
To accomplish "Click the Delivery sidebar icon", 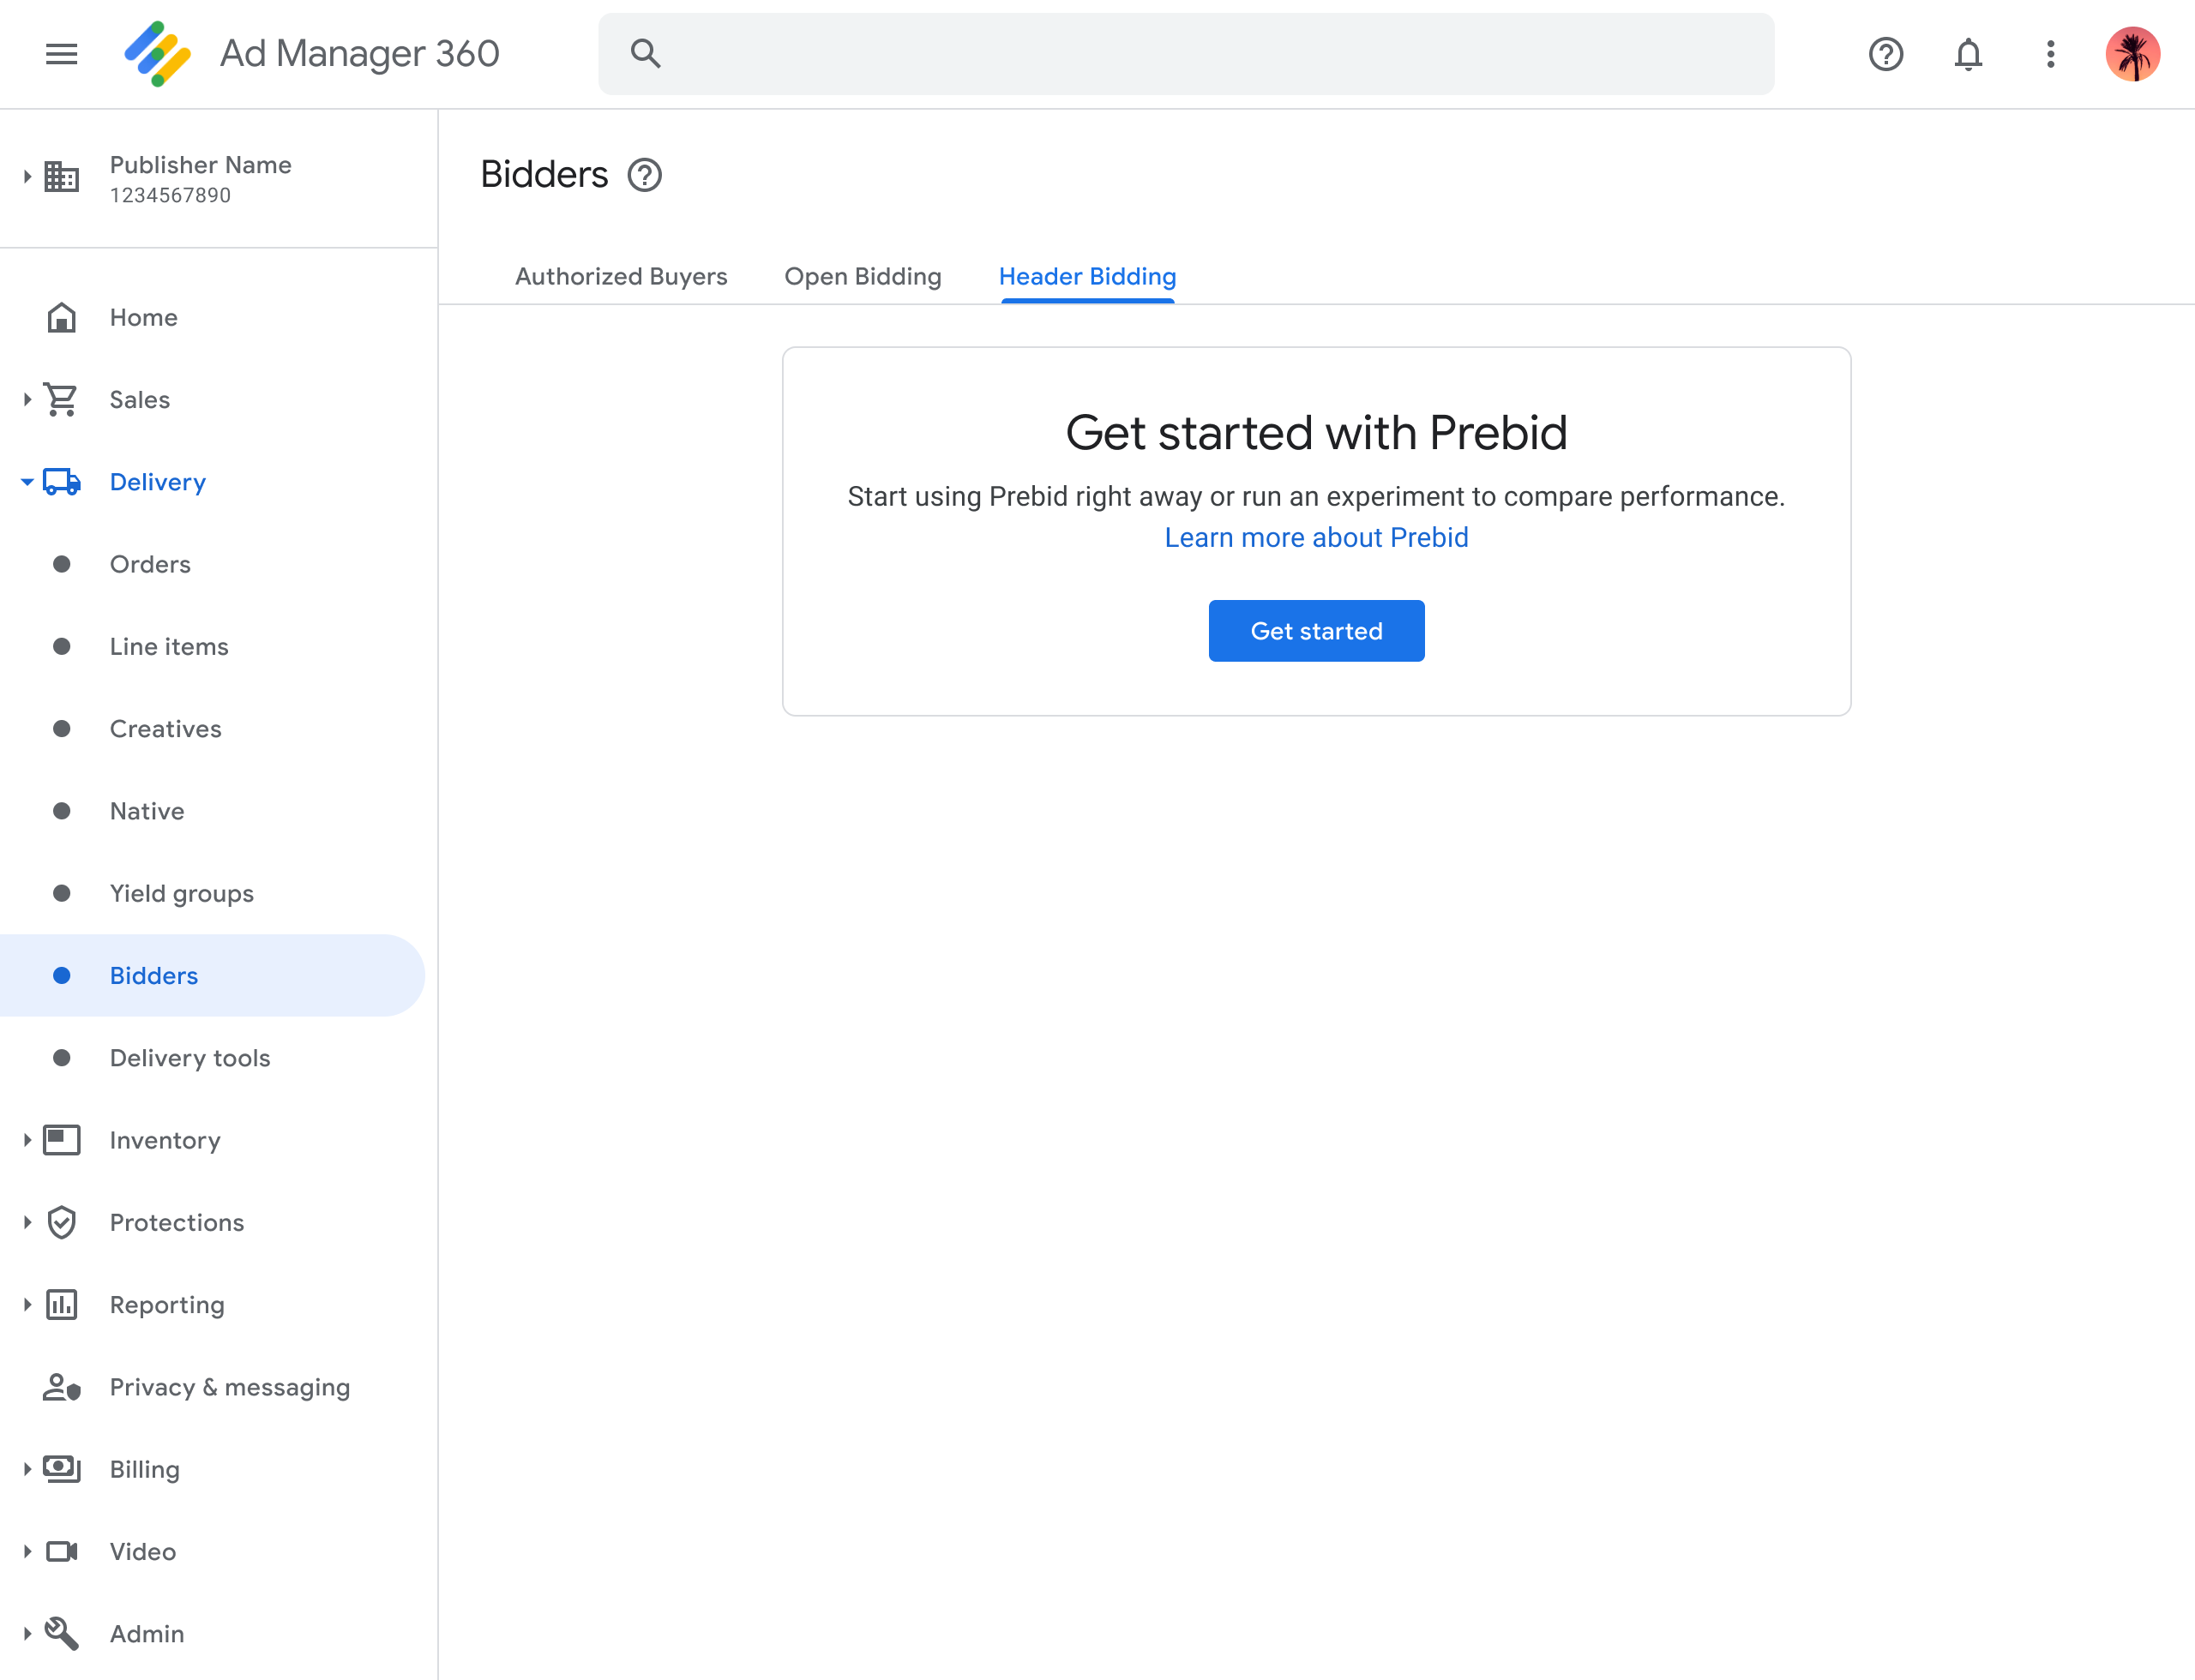I will 60,482.
